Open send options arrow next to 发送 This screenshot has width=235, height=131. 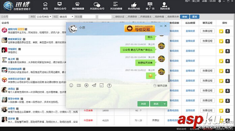[165, 104]
